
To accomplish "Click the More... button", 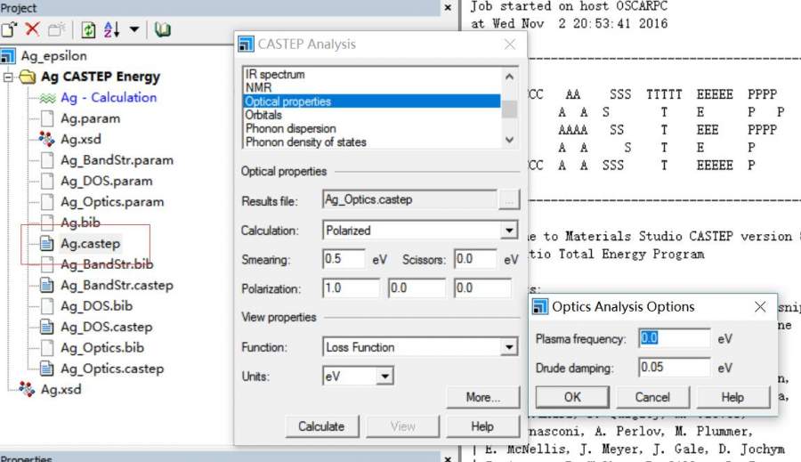I will pyautogui.click(x=482, y=398).
